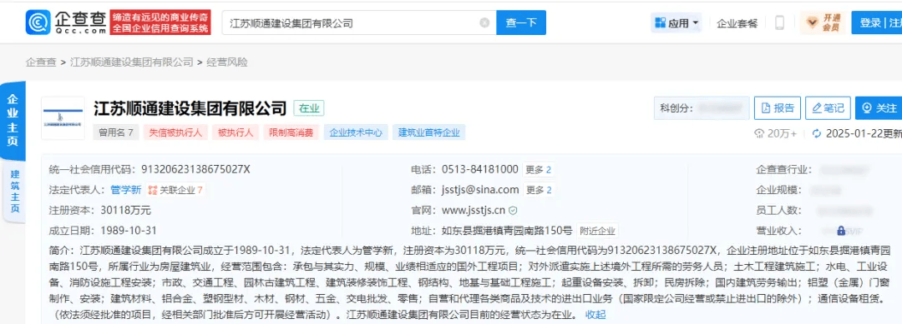Expand 更多 2 next to phone number
This screenshot has height=324, width=902.
(x=539, y=170)
